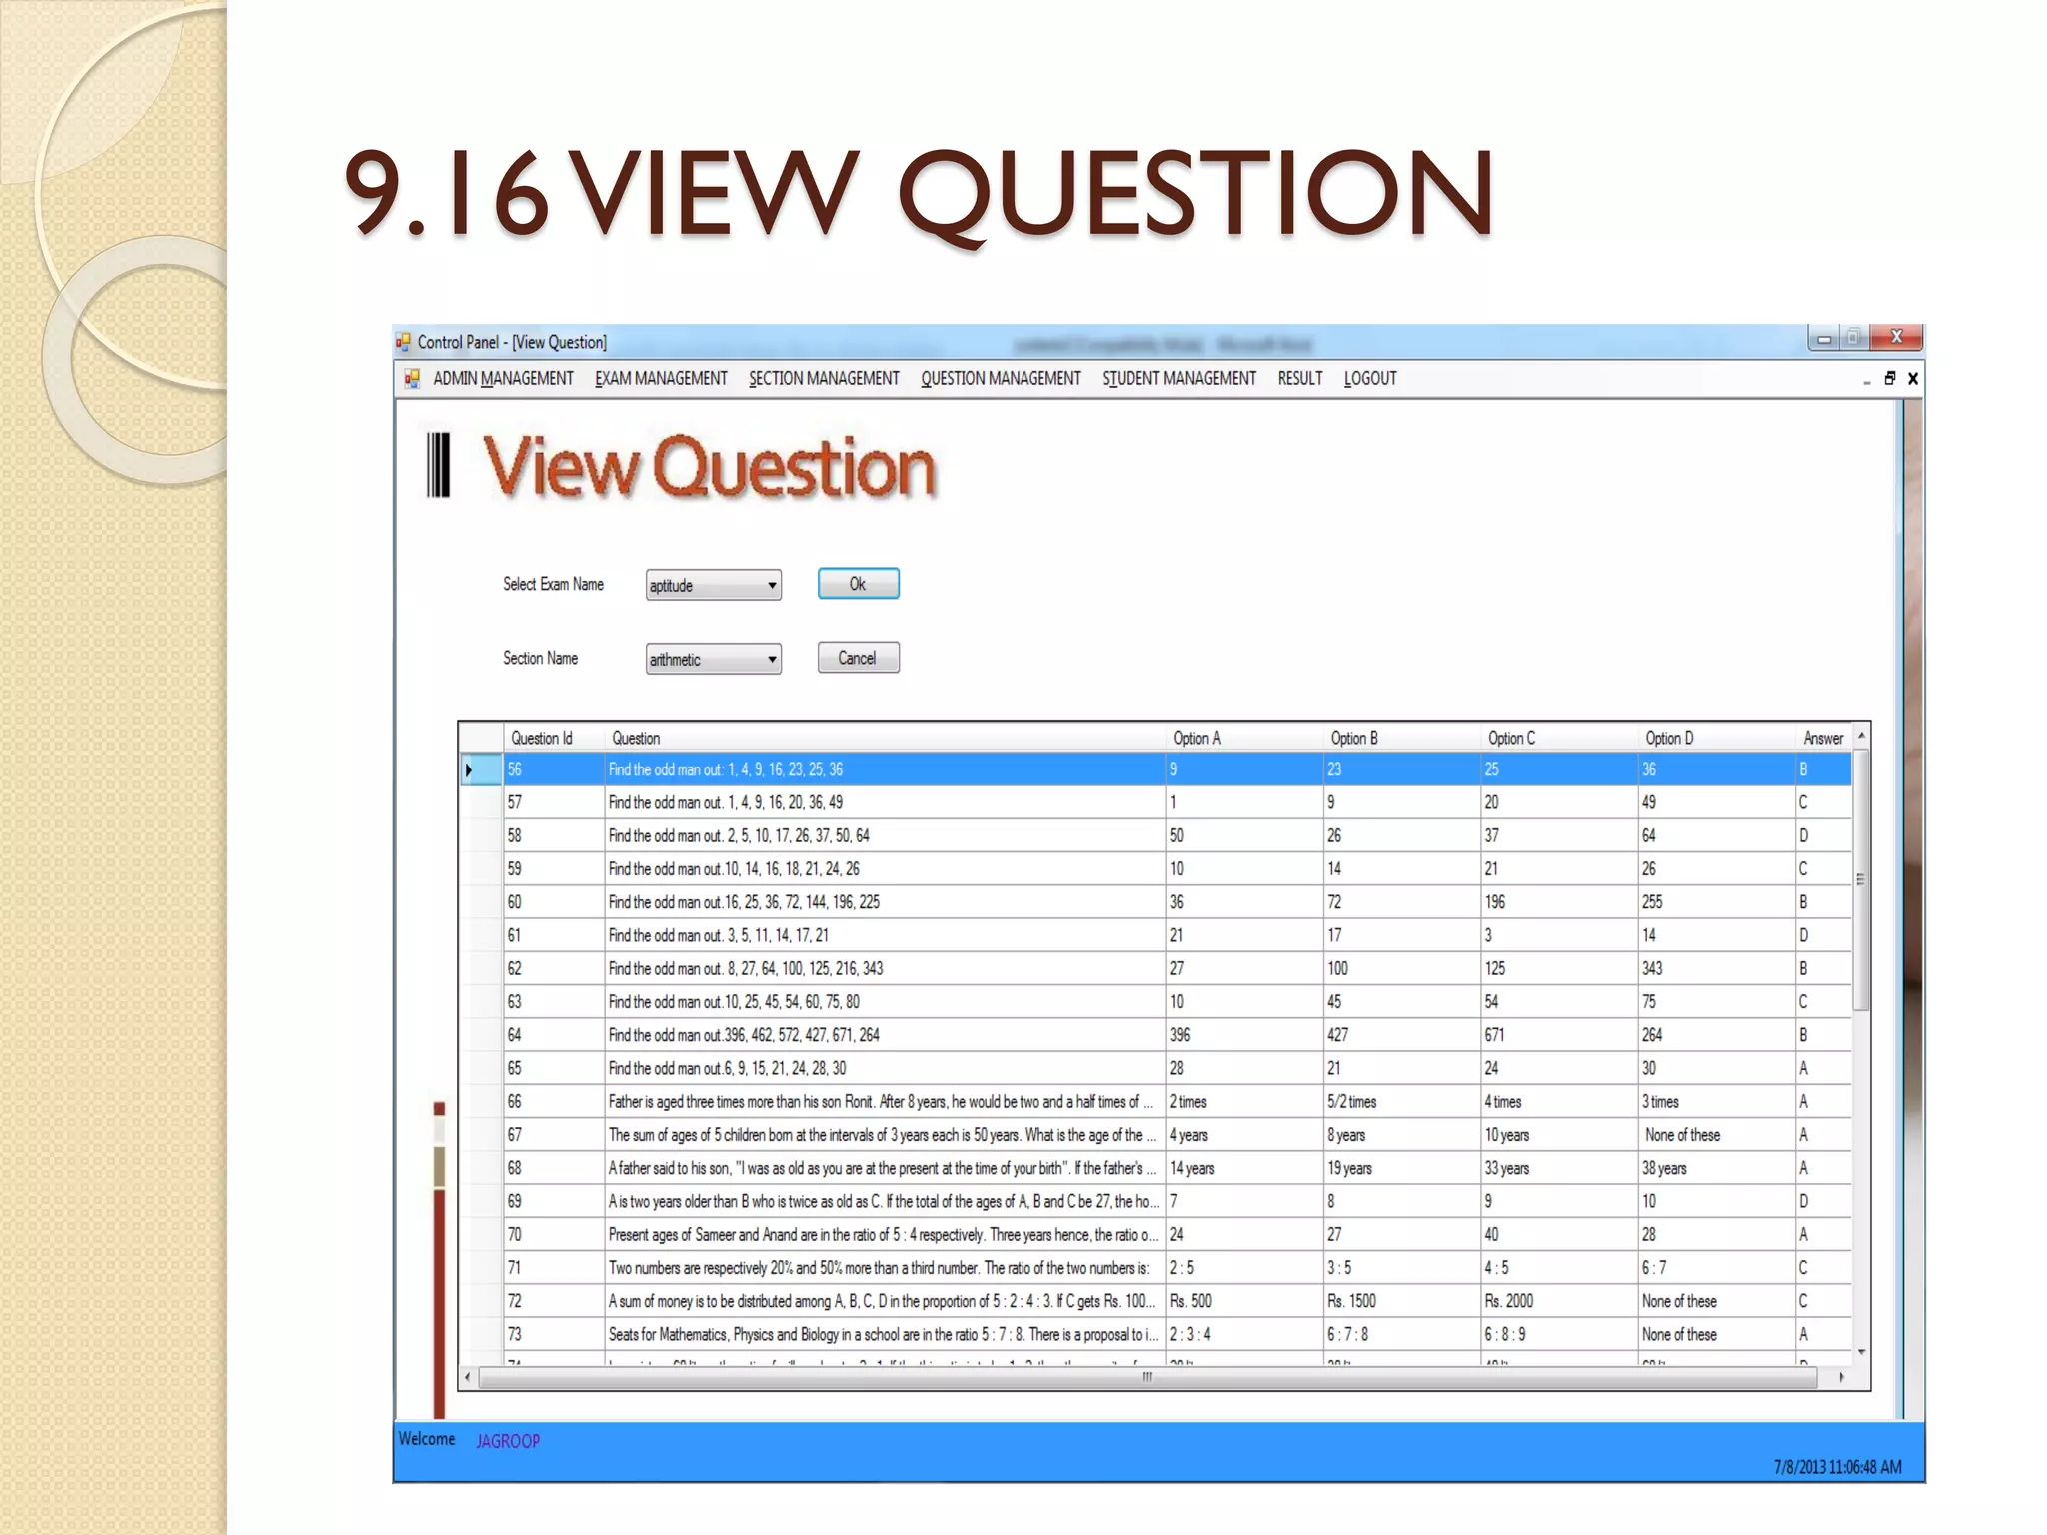
Task: Click the Ok button
Action: [858, 584]
